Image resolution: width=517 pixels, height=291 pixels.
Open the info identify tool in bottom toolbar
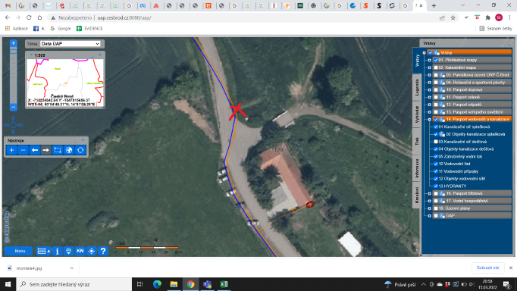click(x=57, y=251)
